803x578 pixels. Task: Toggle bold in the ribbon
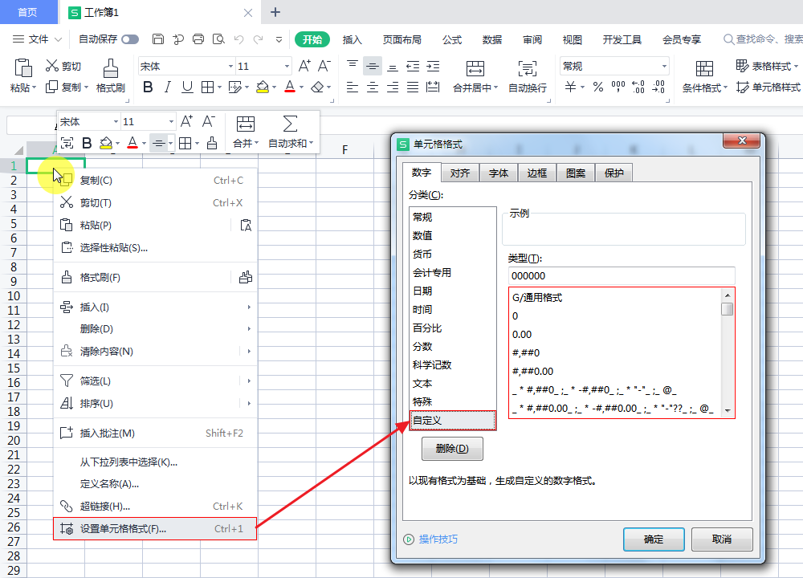pos(148,88)
